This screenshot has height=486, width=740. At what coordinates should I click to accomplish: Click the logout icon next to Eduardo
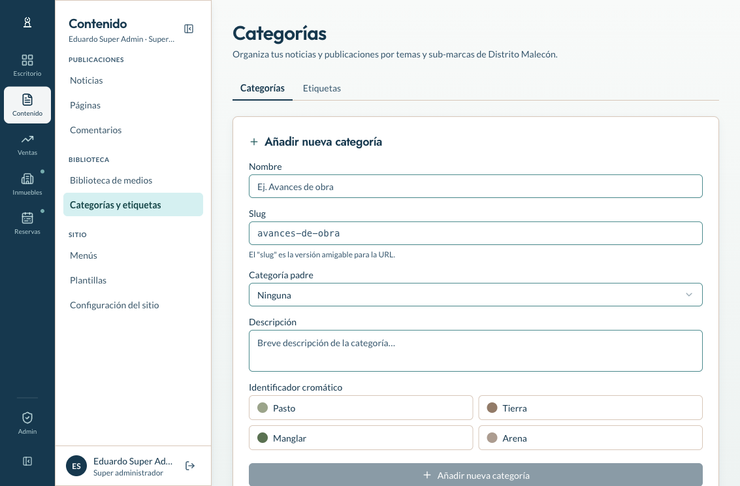coord(190,466)
